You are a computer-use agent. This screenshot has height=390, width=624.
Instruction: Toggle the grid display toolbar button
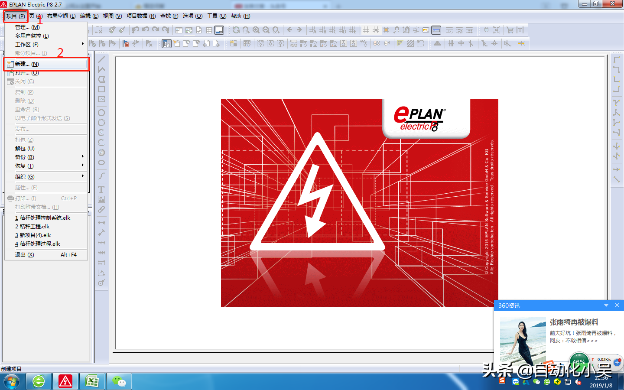coord(366,30)
